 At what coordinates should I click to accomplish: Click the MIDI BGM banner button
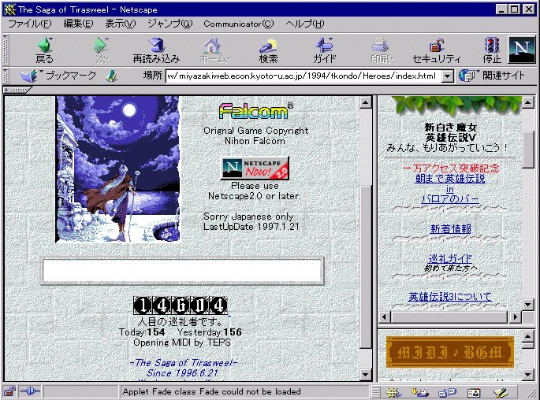[450, 352]
